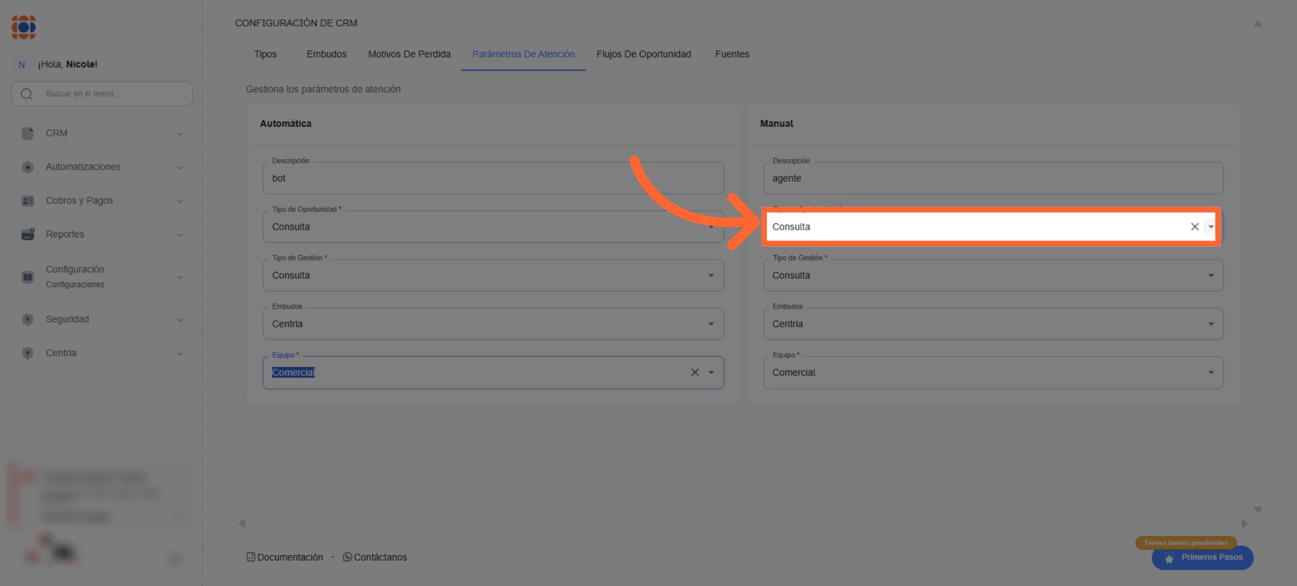
Task: Open Embudos dropdown in Manual panel
Action: 1211,324
